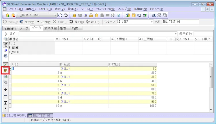This screenshot has width=216, height=124.
Task: Click the scrollbar down arrow of data grid
Action: [211, 110]
